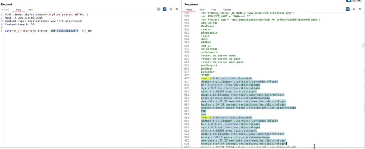Toggle the Response pane word-wrap pretty-print icon

click(348, 9)
